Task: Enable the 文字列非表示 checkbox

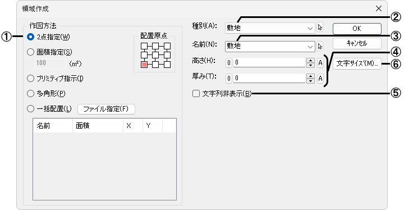Action: pyautogui.click(x=196, y=94)
